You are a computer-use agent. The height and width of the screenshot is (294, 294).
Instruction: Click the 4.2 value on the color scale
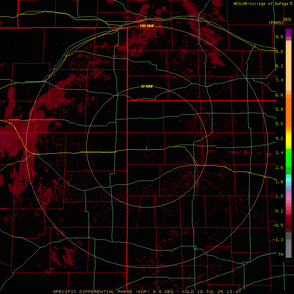[279, 139]
